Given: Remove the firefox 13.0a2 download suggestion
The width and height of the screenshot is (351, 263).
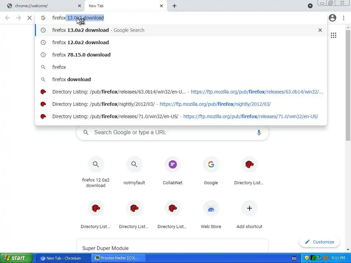Looking at the screenshot, I should tap(320, 30).
